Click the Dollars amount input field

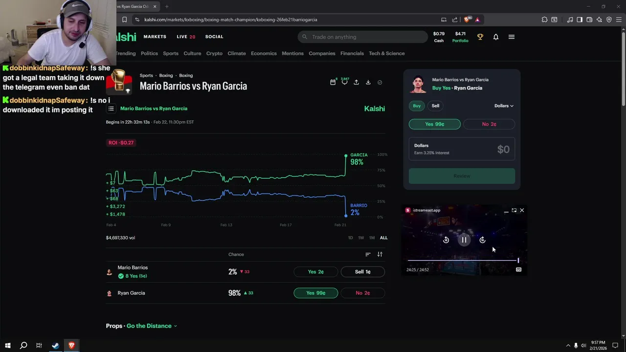point(462,149)
